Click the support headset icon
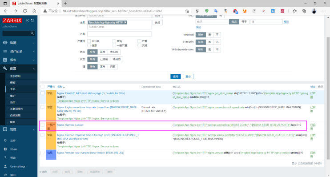 [x=5, y=141]
